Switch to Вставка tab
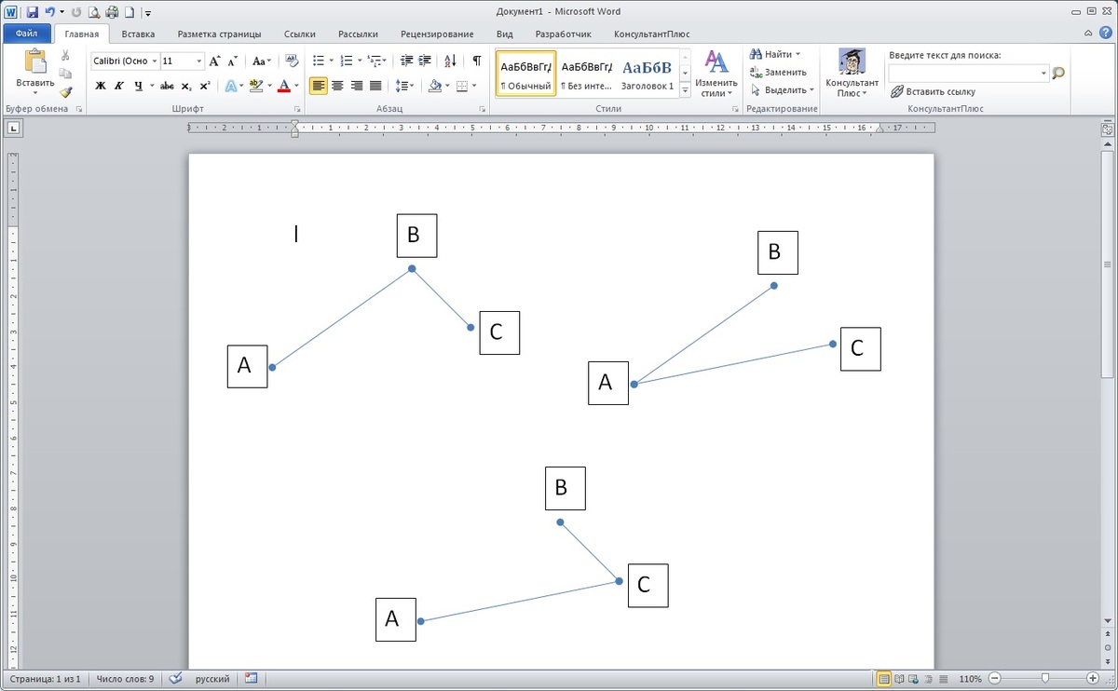 tap(138, 34)
